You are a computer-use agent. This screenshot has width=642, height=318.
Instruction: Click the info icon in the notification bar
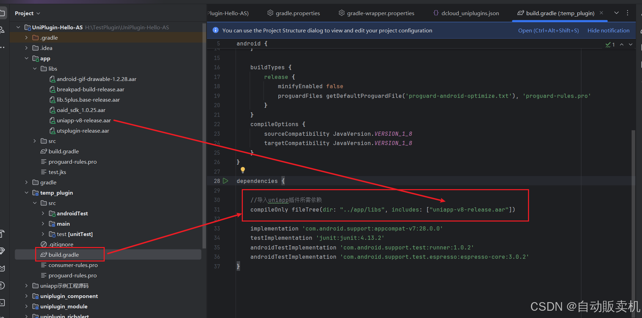coord(216,30)
